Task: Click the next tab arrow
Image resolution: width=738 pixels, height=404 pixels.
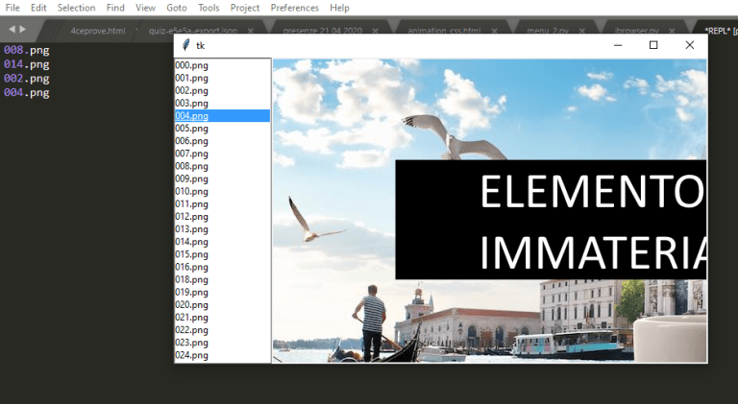Action: click(x=22, y=29)
